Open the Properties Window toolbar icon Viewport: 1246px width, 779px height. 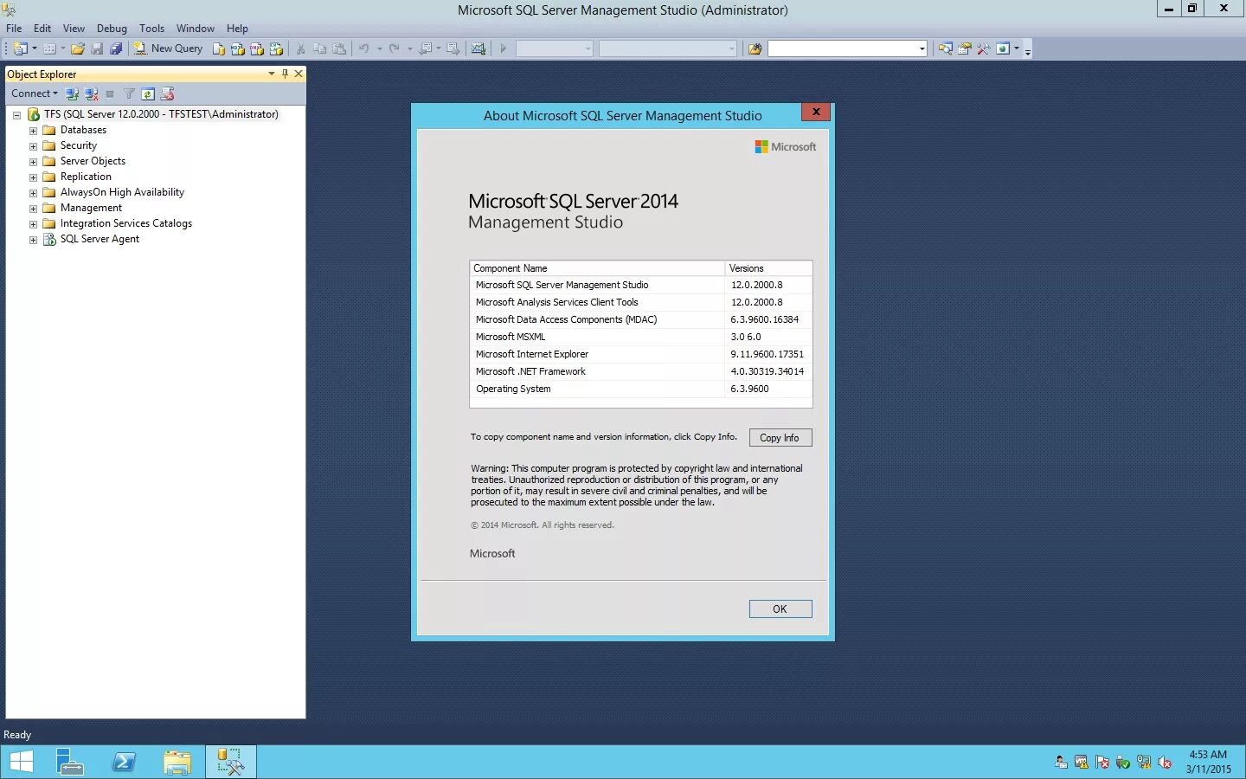(x=965, y=48)
